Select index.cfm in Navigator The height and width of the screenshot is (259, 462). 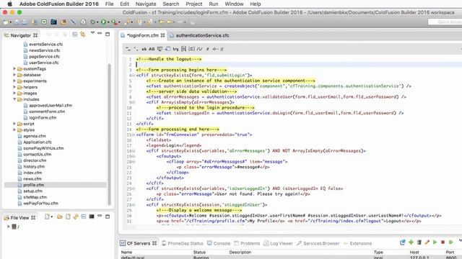pyautogui.click(x=32, y=173)
